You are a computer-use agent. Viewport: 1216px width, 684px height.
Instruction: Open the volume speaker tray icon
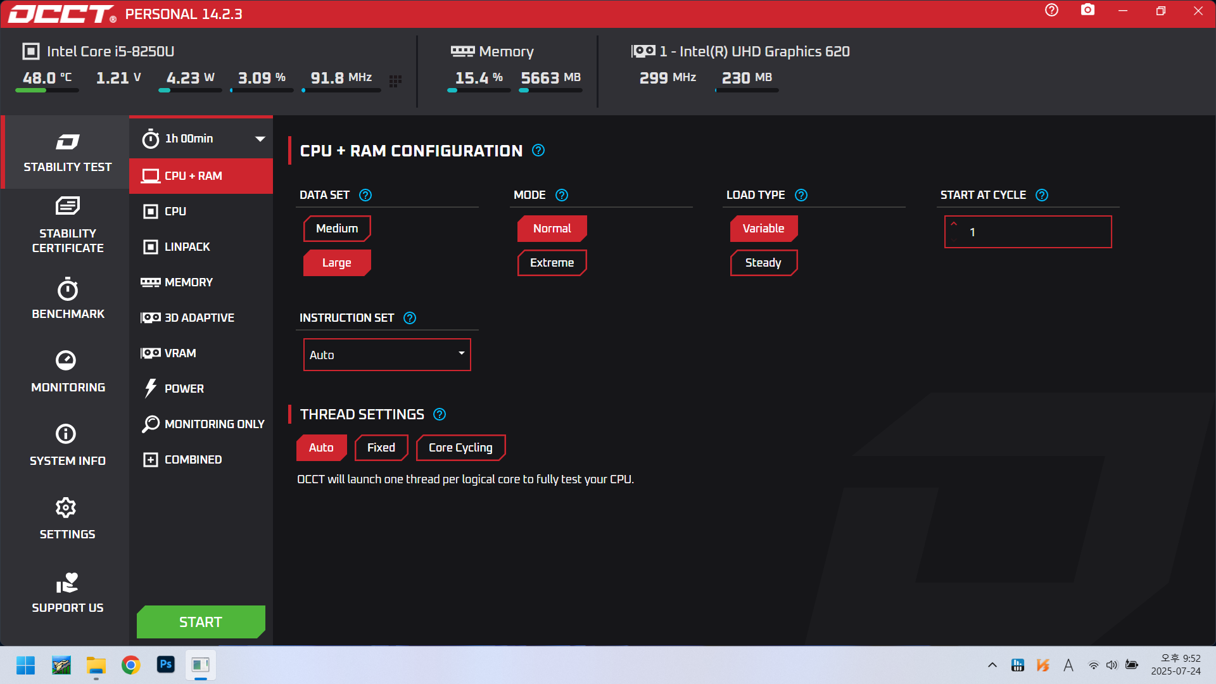[x=1112, y=665]
